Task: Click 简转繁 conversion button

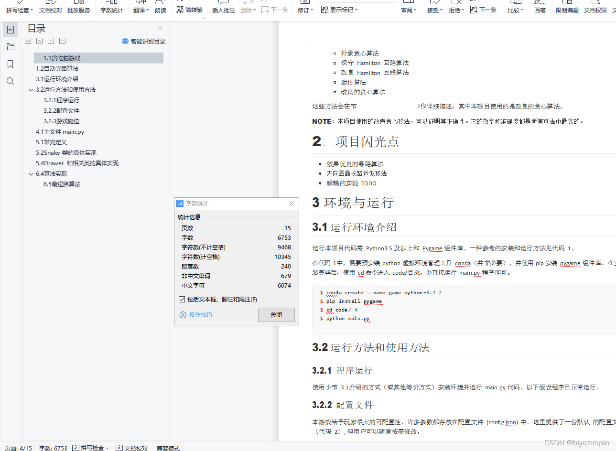Action: click(190, 10)
